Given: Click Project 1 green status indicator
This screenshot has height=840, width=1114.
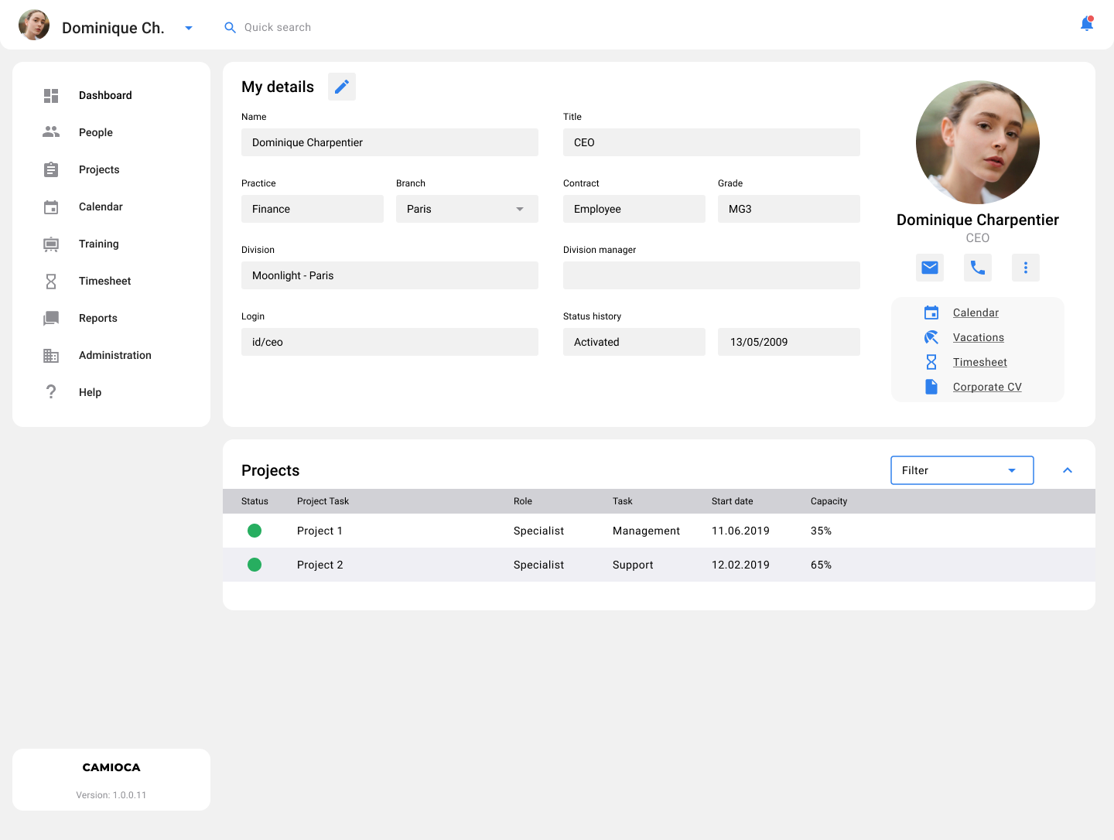Looking at the screenshot, I should coord(255,531).
